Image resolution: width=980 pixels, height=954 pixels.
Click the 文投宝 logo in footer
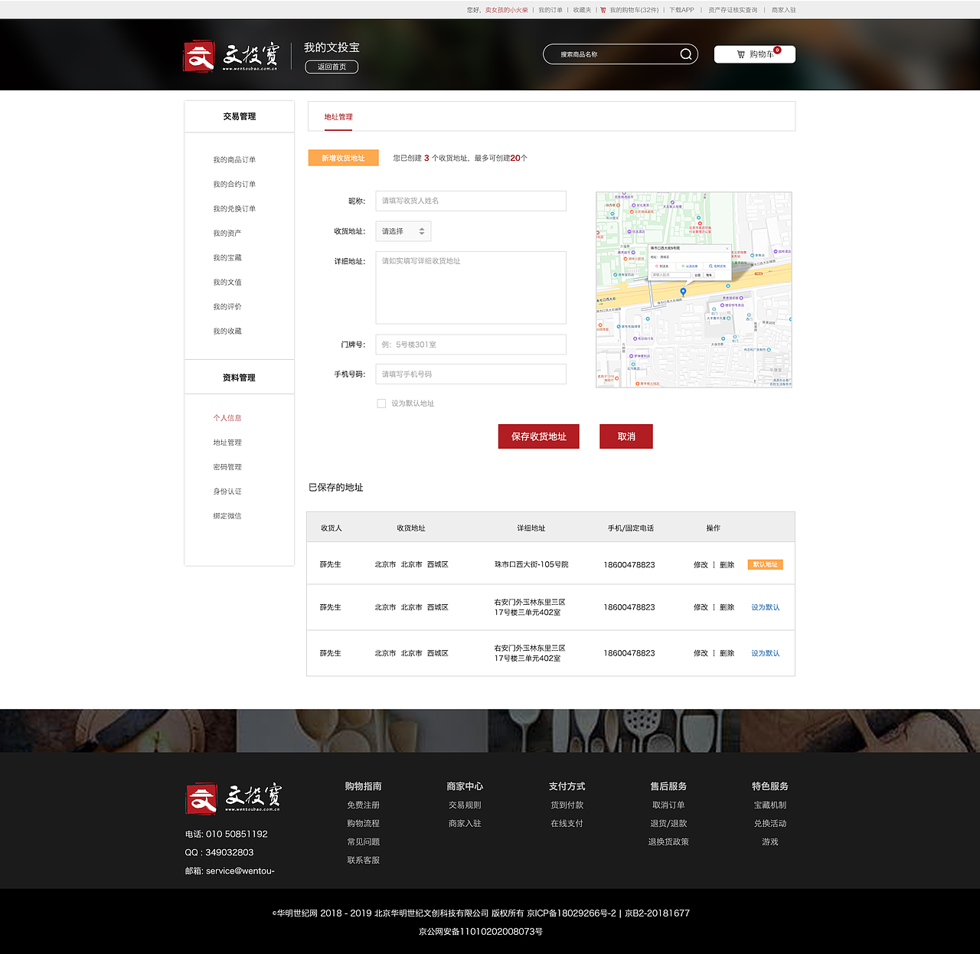(234, 798)
